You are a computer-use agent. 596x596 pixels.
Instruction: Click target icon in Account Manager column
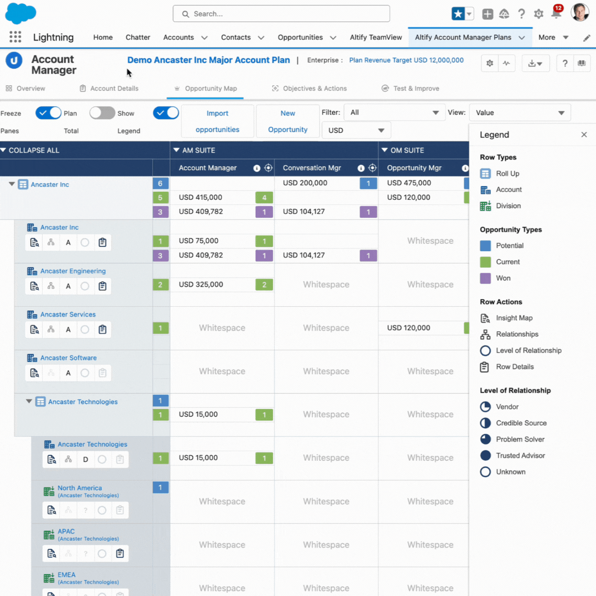(268, 168)
